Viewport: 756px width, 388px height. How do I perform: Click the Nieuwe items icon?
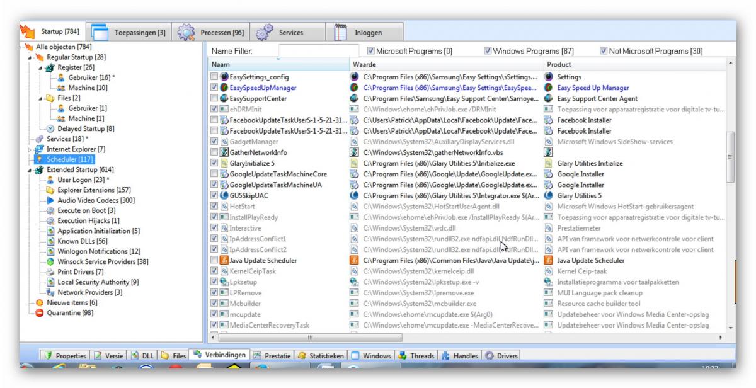[x=40, y=302]
